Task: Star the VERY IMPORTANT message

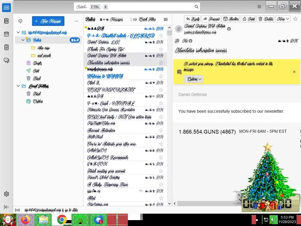Action: [161, 90]
